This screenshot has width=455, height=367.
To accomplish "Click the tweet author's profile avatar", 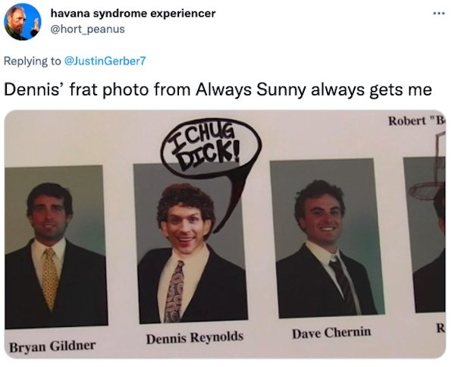I will point(20,22).
